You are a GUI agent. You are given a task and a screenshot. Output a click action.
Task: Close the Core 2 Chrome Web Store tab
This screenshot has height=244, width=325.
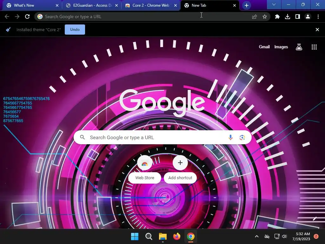coord(176,5)
